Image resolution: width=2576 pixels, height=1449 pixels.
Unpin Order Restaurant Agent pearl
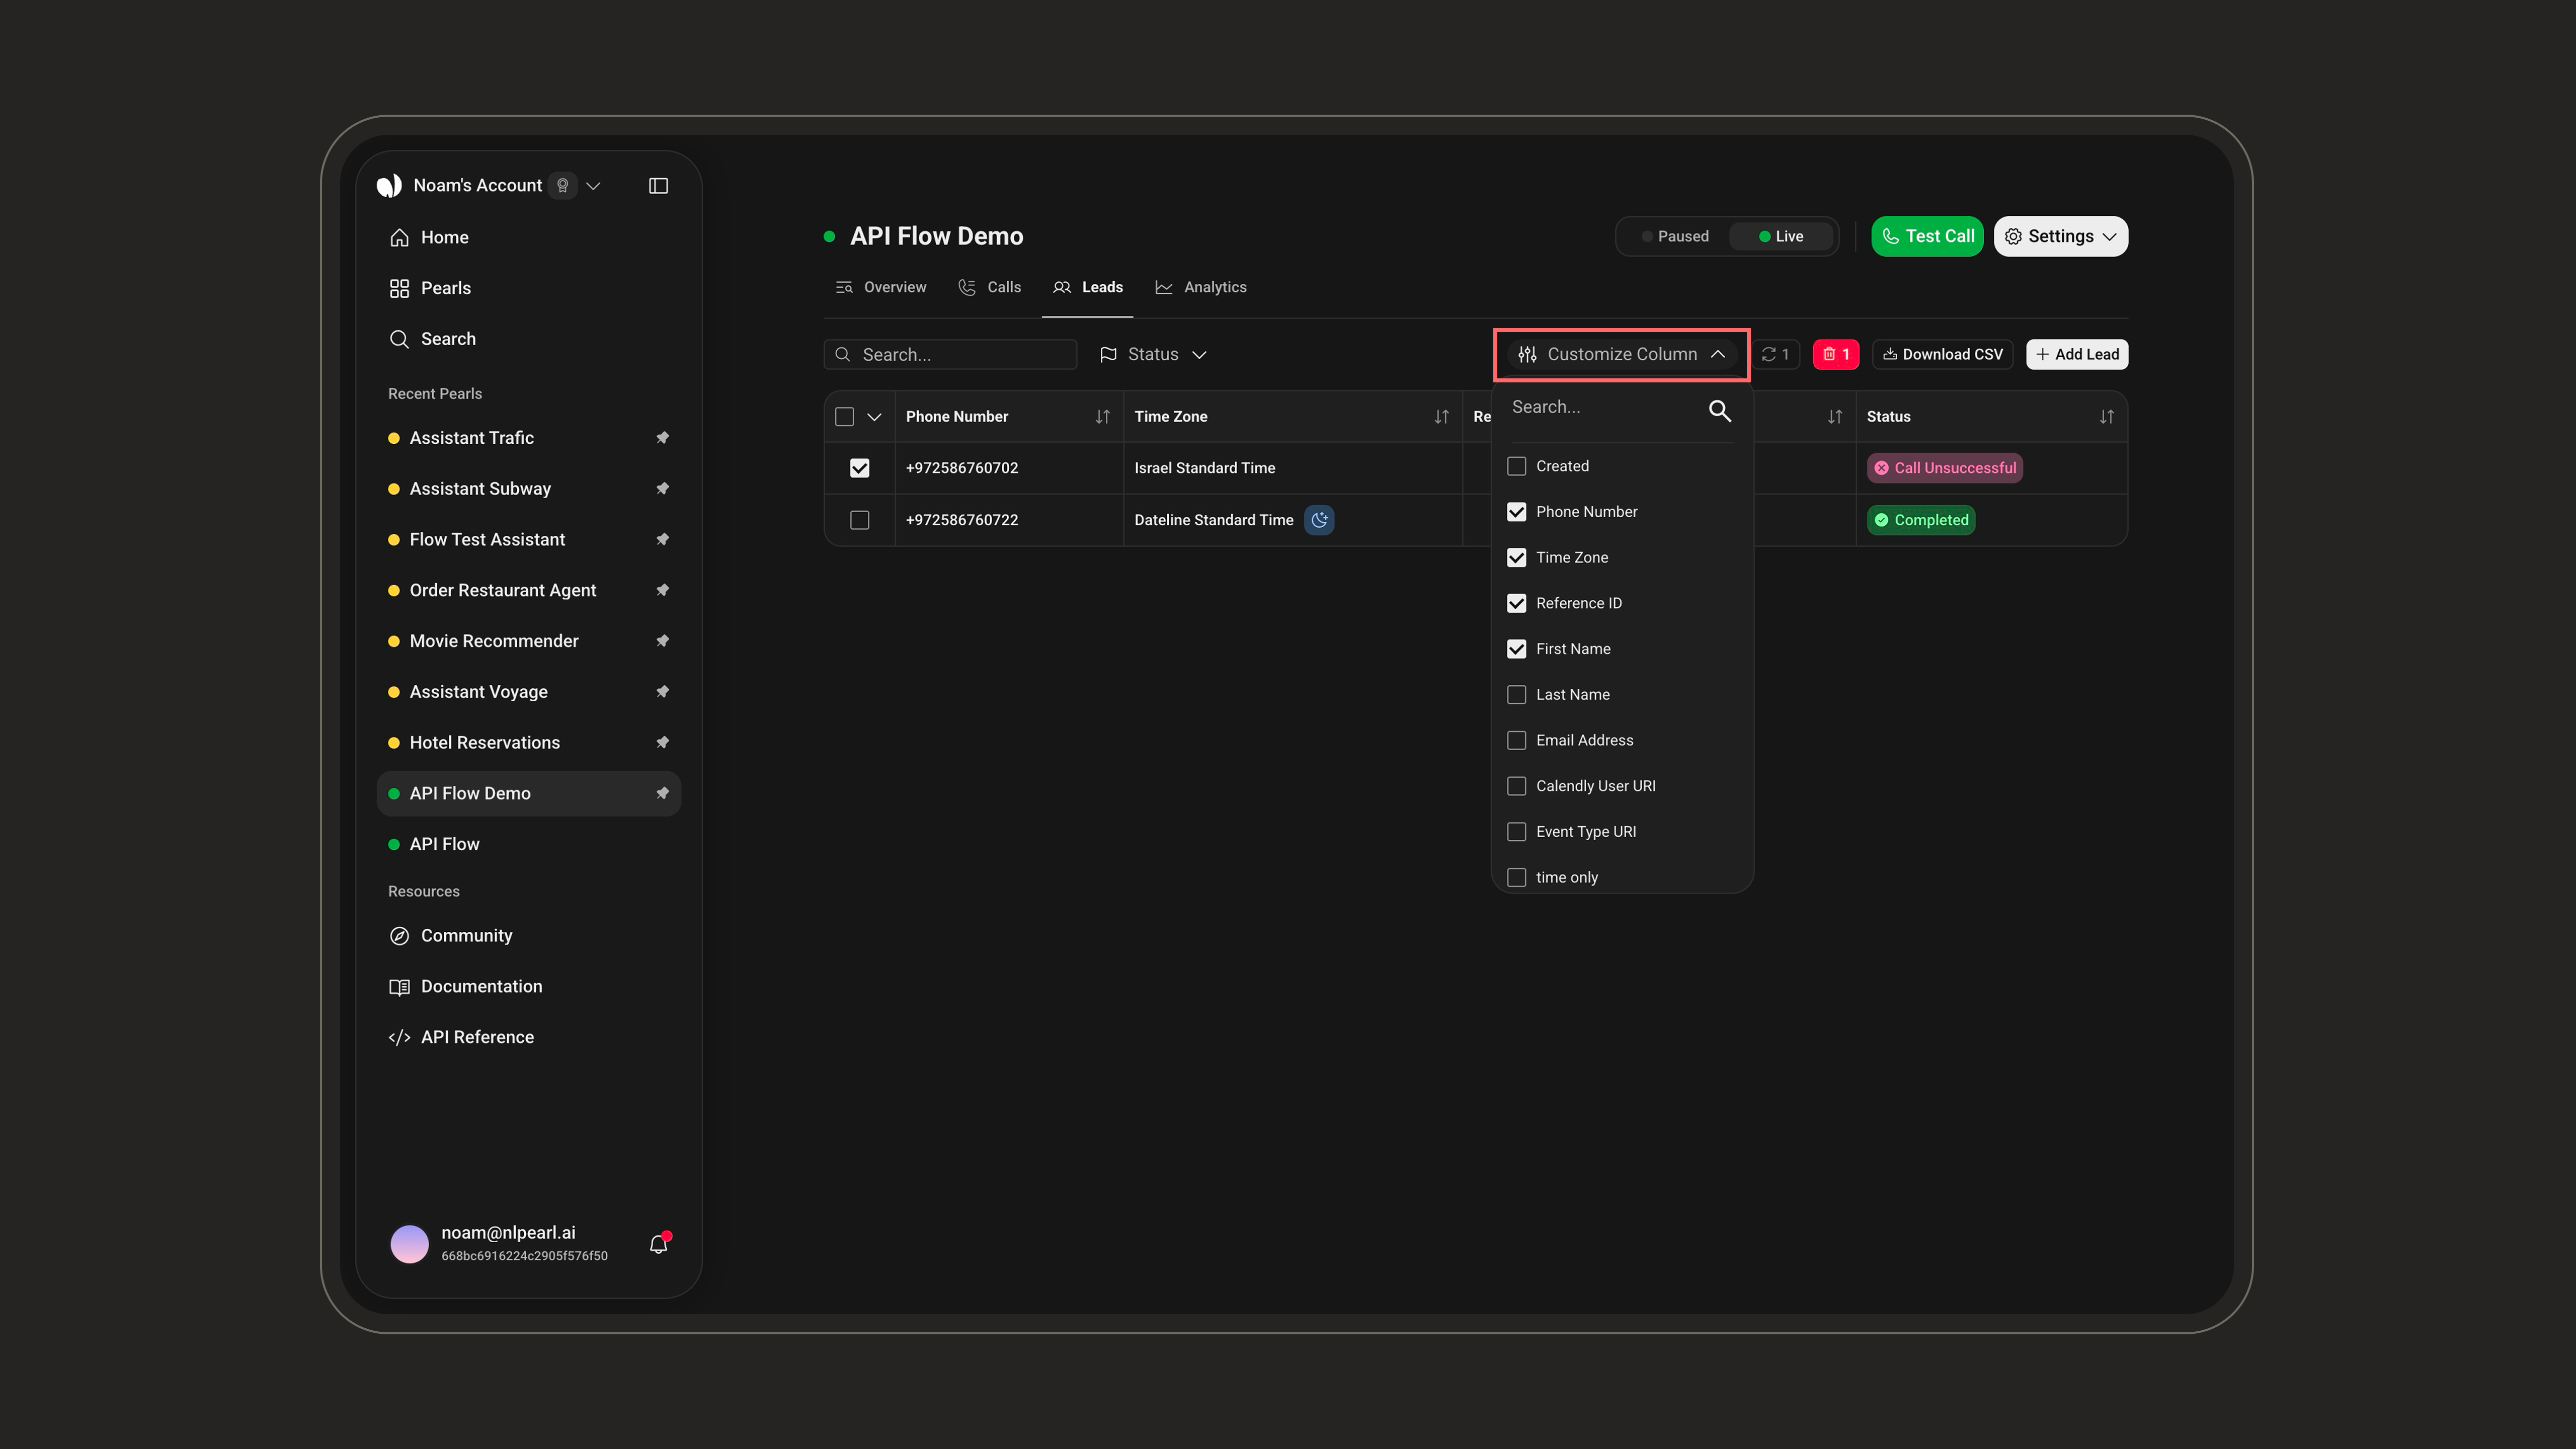point(662,590)
